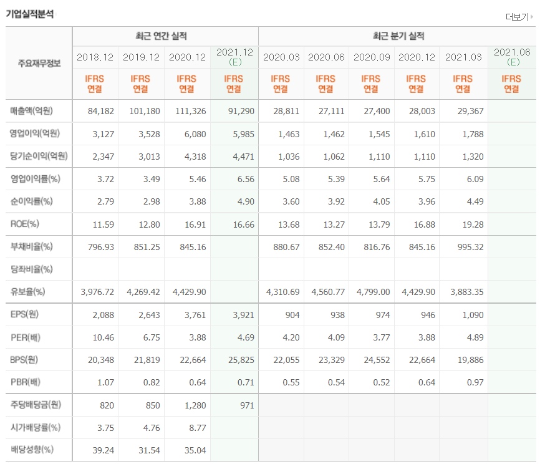
Task: Select the 매출액(억원) row label
Action: point(31,111)
